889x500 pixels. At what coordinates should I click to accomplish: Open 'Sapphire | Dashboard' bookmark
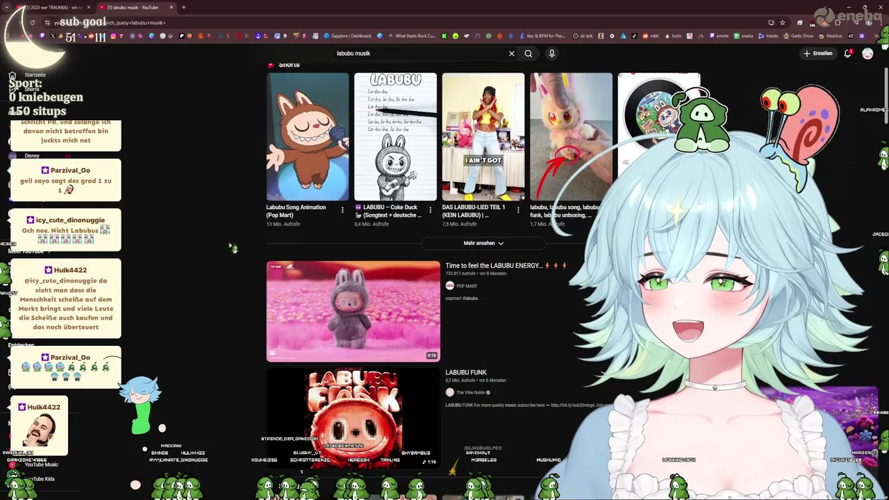coord(347,36)
